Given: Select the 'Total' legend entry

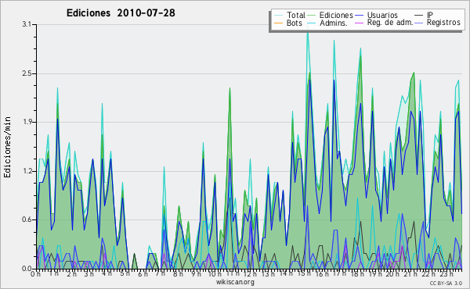Looking at the screenshot, I should coord(295,15).
